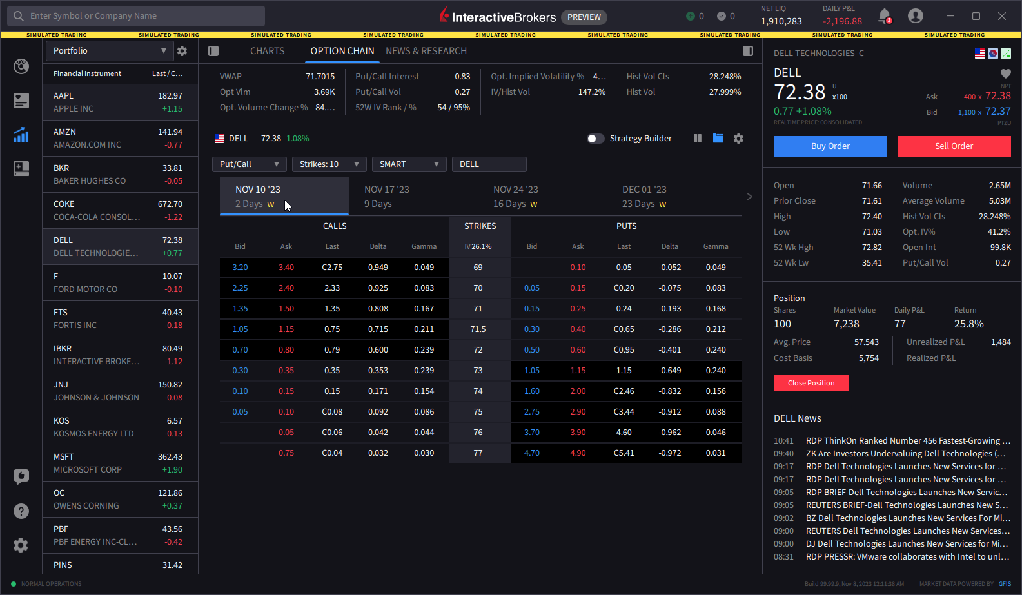Toggle the Strategy Builder switch
The image size is (1022, 595).
pos(596,139)
